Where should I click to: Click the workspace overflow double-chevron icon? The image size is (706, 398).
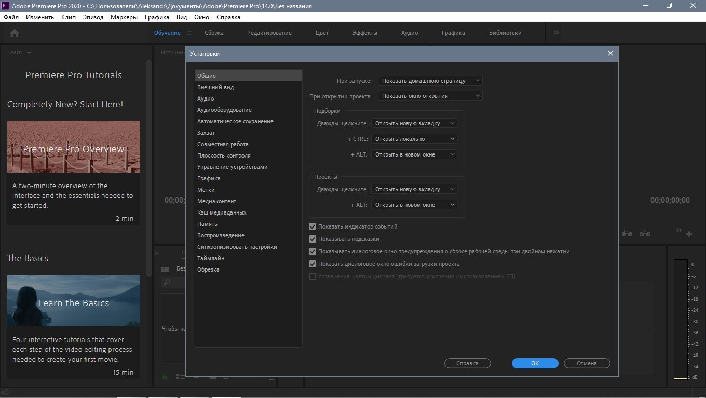556,33
